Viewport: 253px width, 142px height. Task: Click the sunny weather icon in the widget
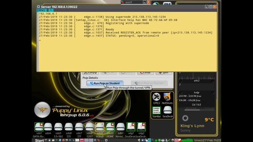[x=185, y=118]
